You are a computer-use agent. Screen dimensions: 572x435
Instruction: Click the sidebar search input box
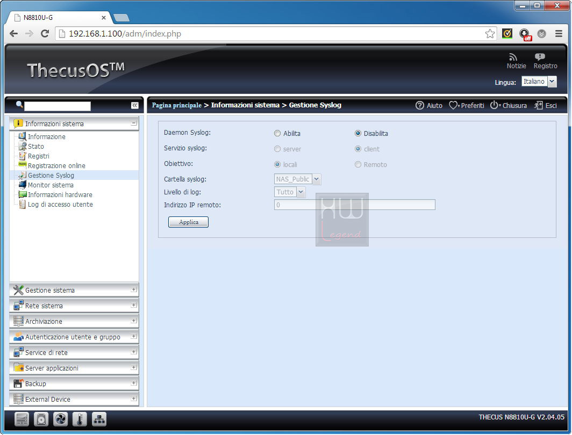pyautogui.click(x=58, y=106)
